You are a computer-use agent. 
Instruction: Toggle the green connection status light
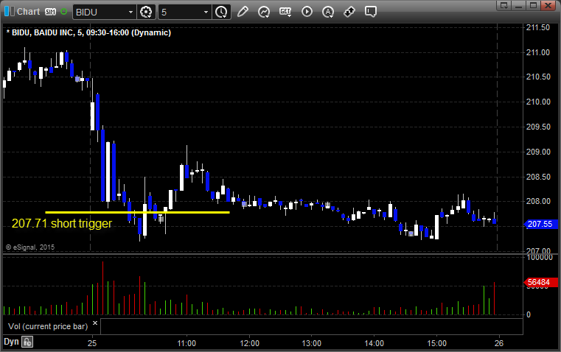tap(64, 12)
